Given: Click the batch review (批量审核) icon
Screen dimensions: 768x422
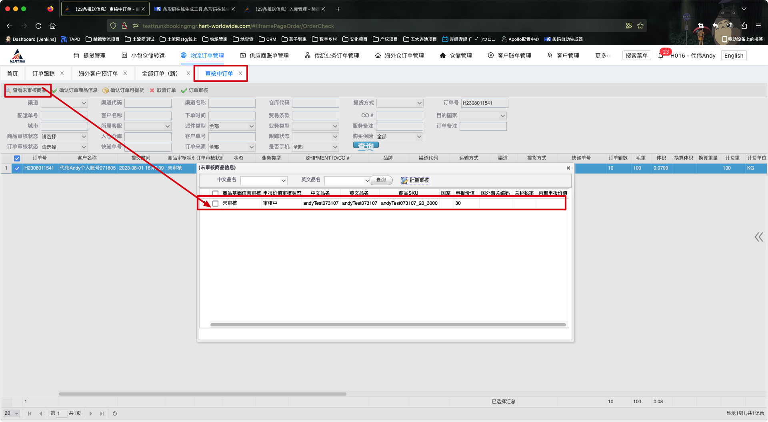Looking at the screenshot, I should (x=405, y=181).
